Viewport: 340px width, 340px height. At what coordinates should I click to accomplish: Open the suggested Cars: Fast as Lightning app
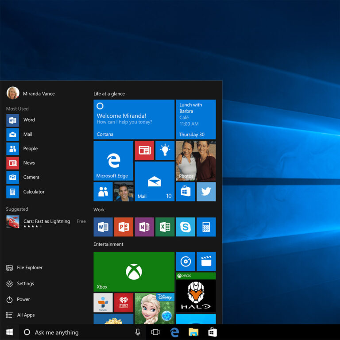(x=46, y=222)
